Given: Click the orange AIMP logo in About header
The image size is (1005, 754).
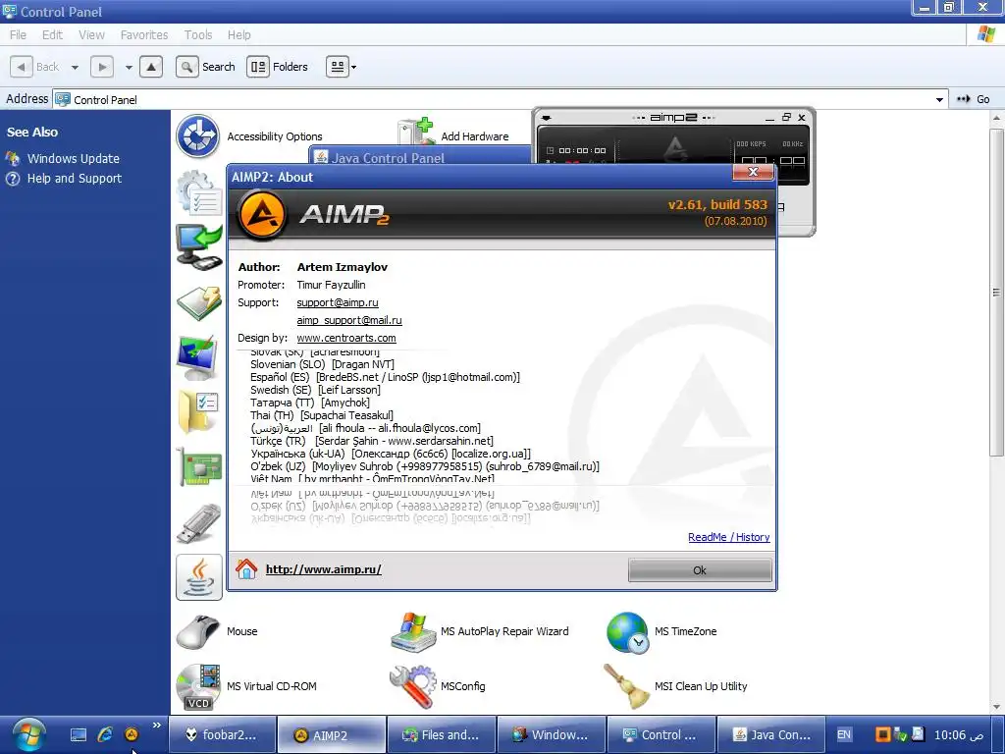Looking at the screenshot, I should click(261, 215).
